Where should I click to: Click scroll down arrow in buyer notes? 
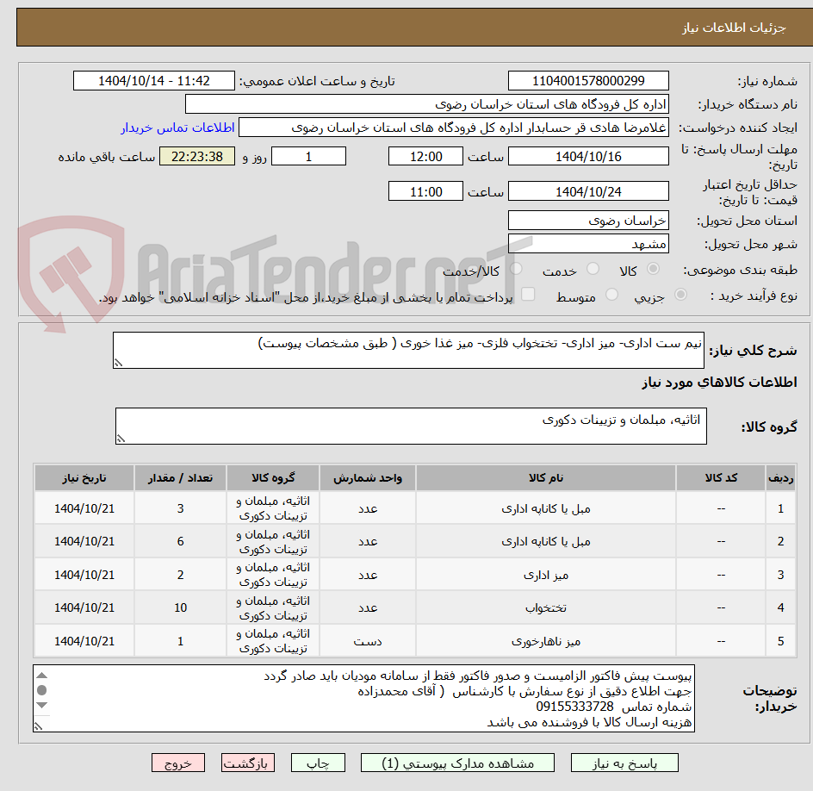(42, 705)
